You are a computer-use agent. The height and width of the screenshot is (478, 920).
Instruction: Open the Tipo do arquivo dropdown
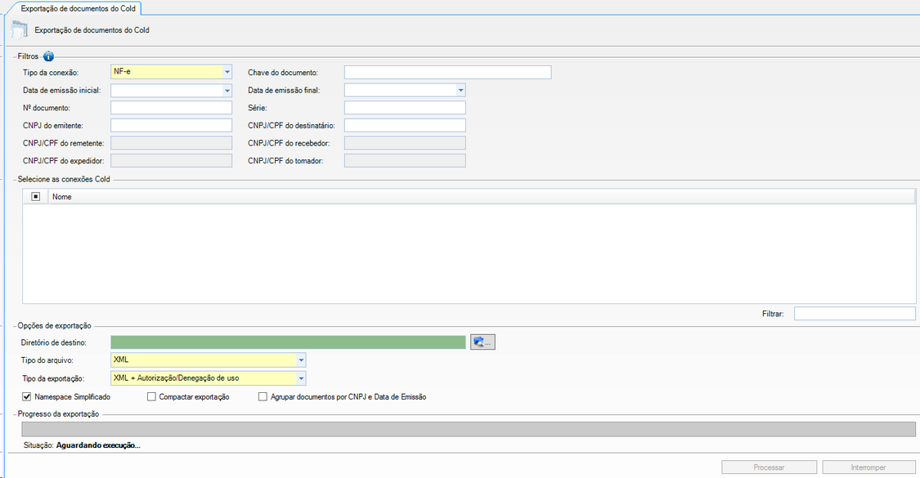click(301, 360)
